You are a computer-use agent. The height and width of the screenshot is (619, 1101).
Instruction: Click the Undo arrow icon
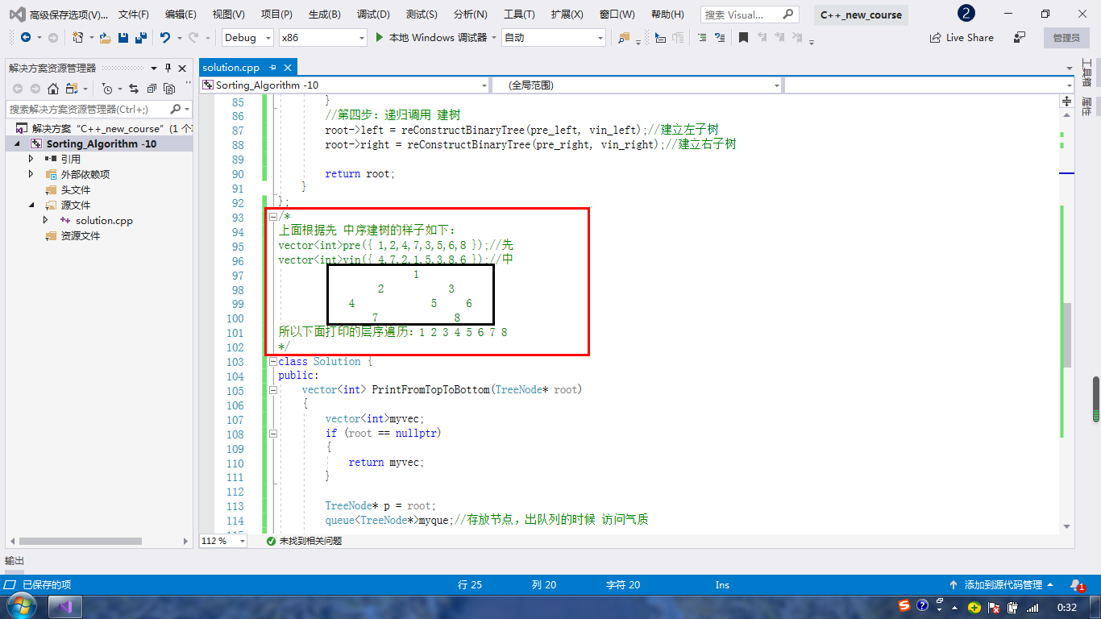(164, 37)
